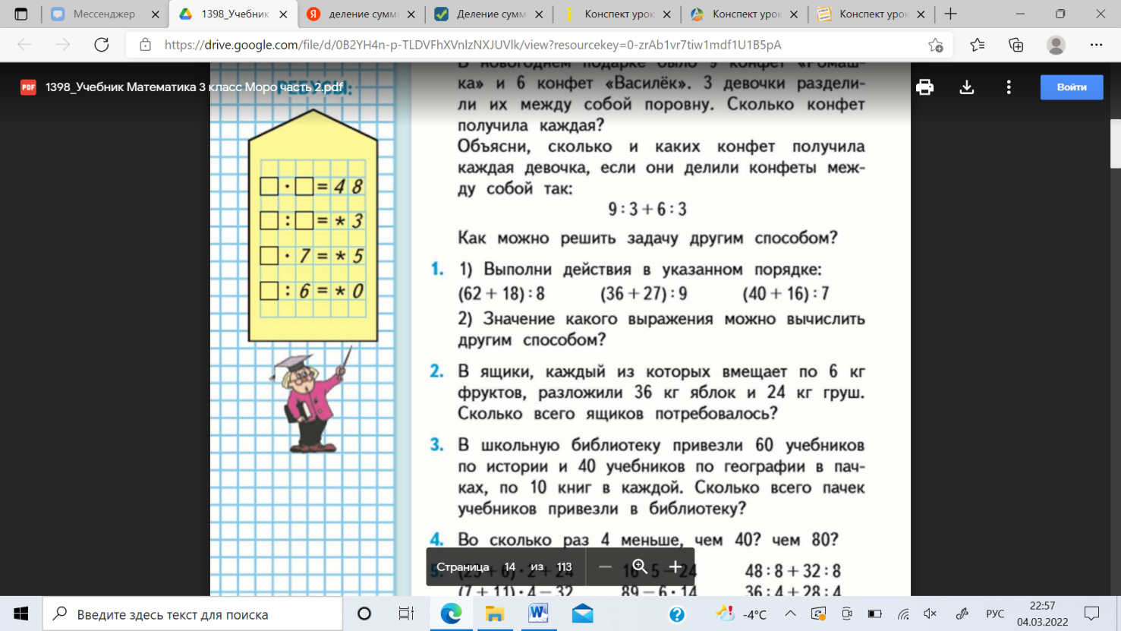Click the address bar URL
The image size is (1121, 631).
point(471,45)
